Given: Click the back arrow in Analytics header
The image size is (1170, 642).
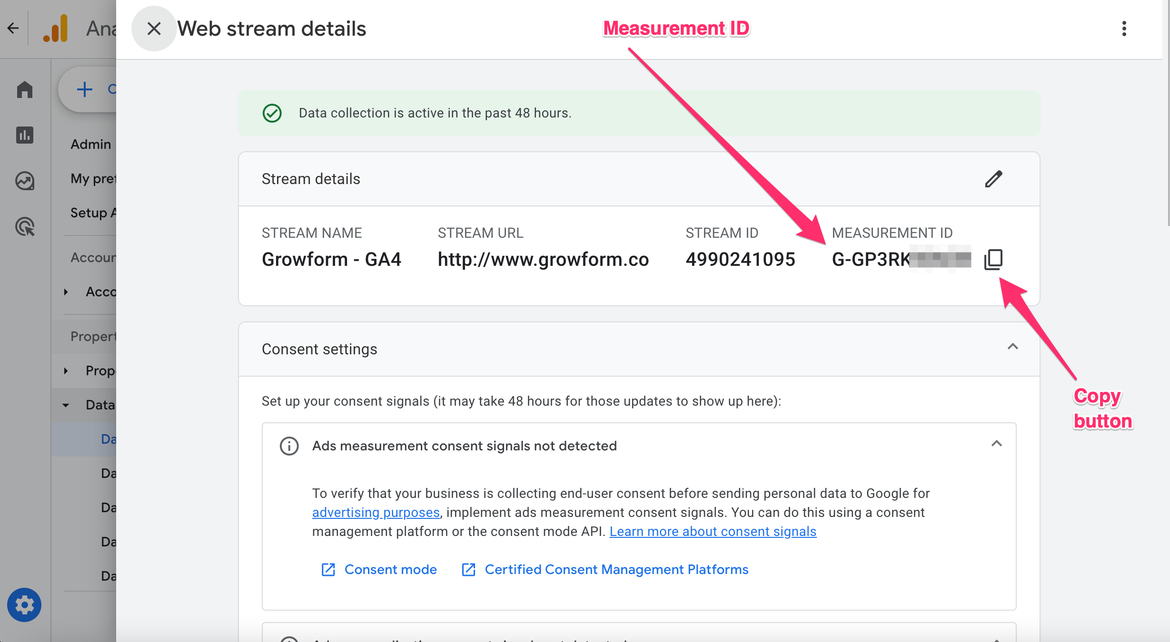Looking at the screenshot, I should [13, 29].
